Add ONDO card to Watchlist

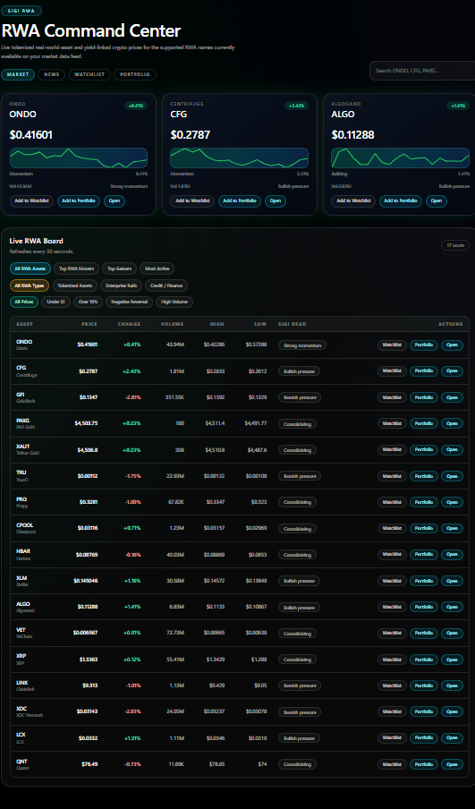pos(31,201)
